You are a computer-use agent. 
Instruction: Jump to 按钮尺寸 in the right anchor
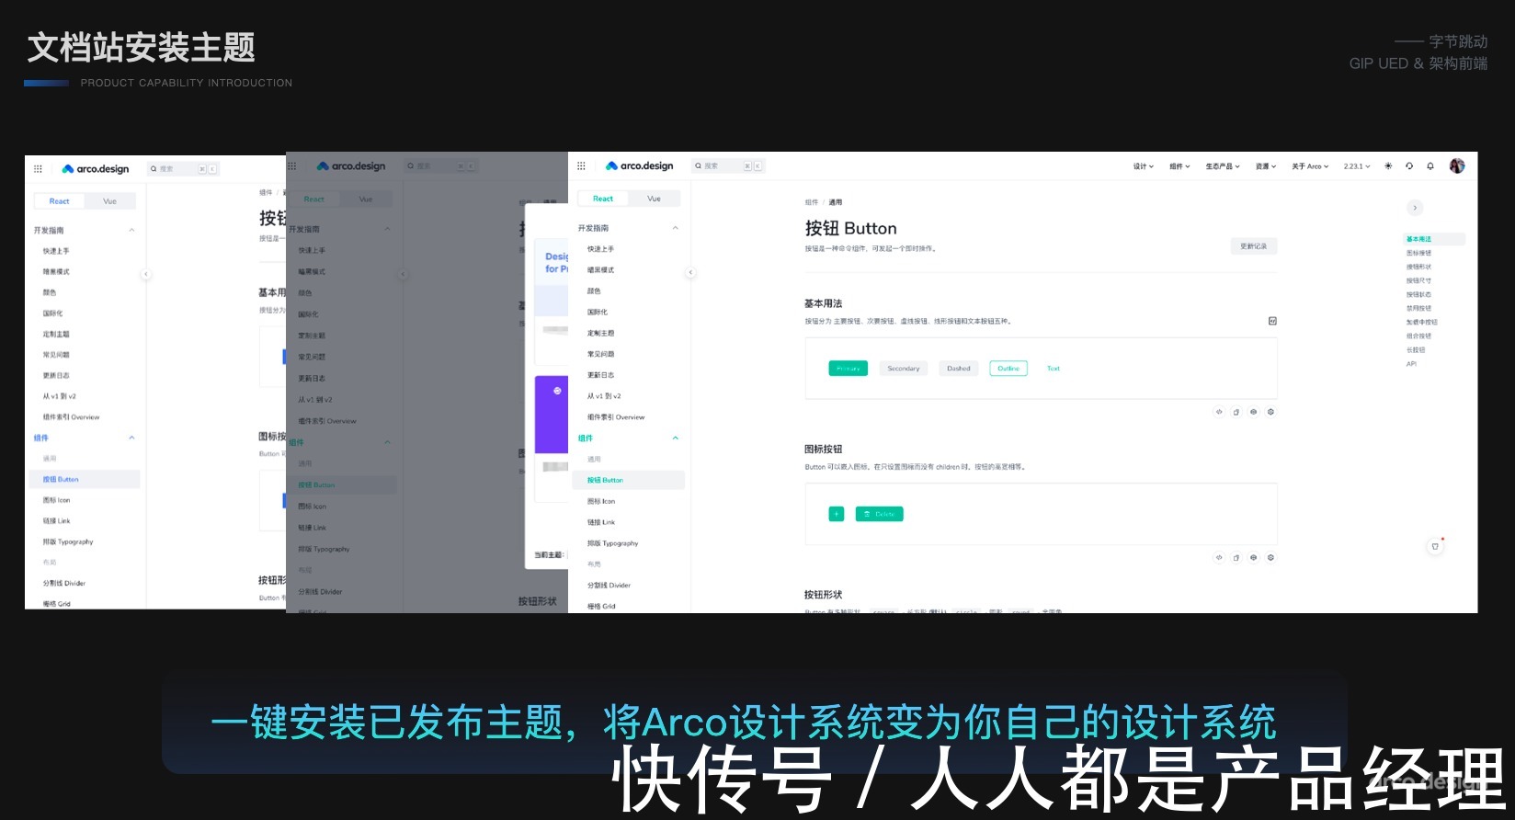1419,281
